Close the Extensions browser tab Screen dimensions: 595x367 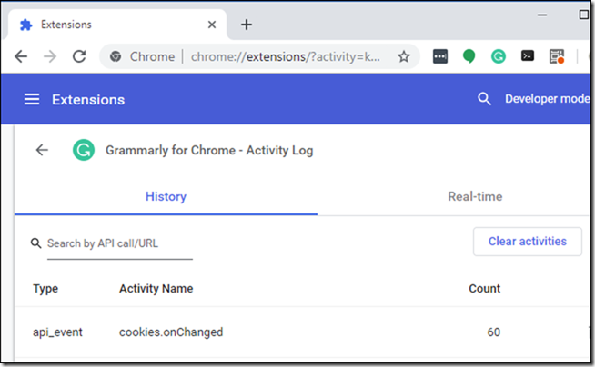212,25
